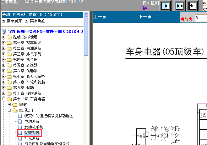Expand the 第一章 整车概述 node
The height and width of the screenshot is (145, 207).
coord(3,43)
